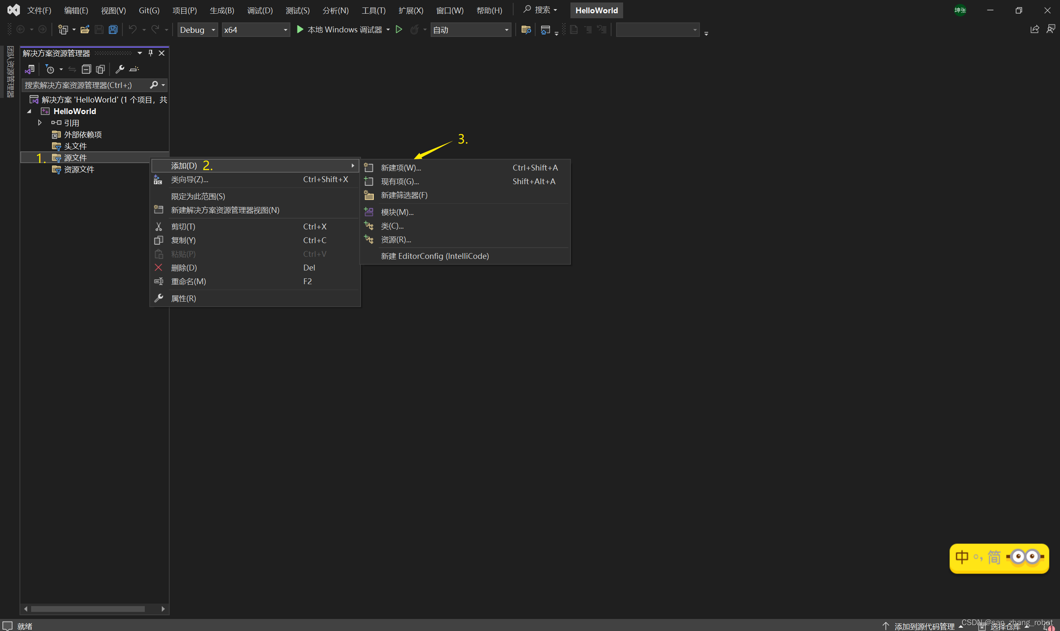Open the 文件(F) menu

click(x=39, y=10)
